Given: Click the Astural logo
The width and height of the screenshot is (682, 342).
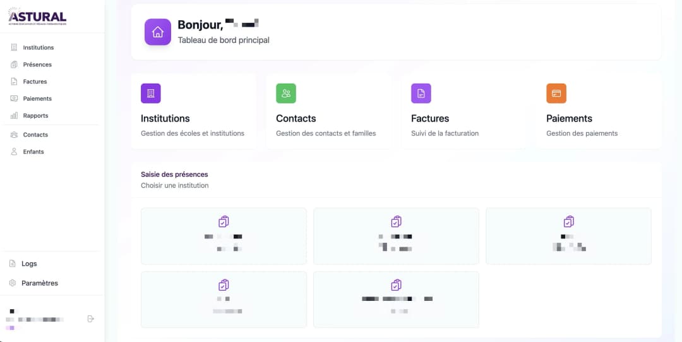Looking at the screenshot, I should (x=37, y=17).
